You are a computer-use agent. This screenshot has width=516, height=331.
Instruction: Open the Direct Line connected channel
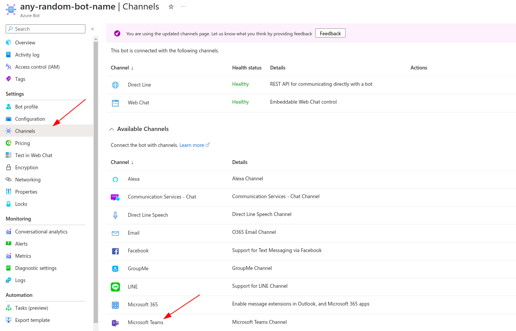click(x=139, y=85)
